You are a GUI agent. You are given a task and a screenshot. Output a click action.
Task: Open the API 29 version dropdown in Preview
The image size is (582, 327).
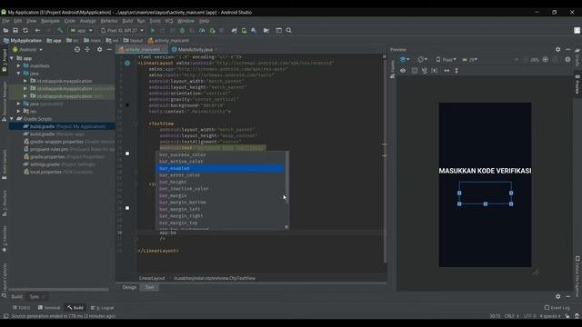(470, 60)
